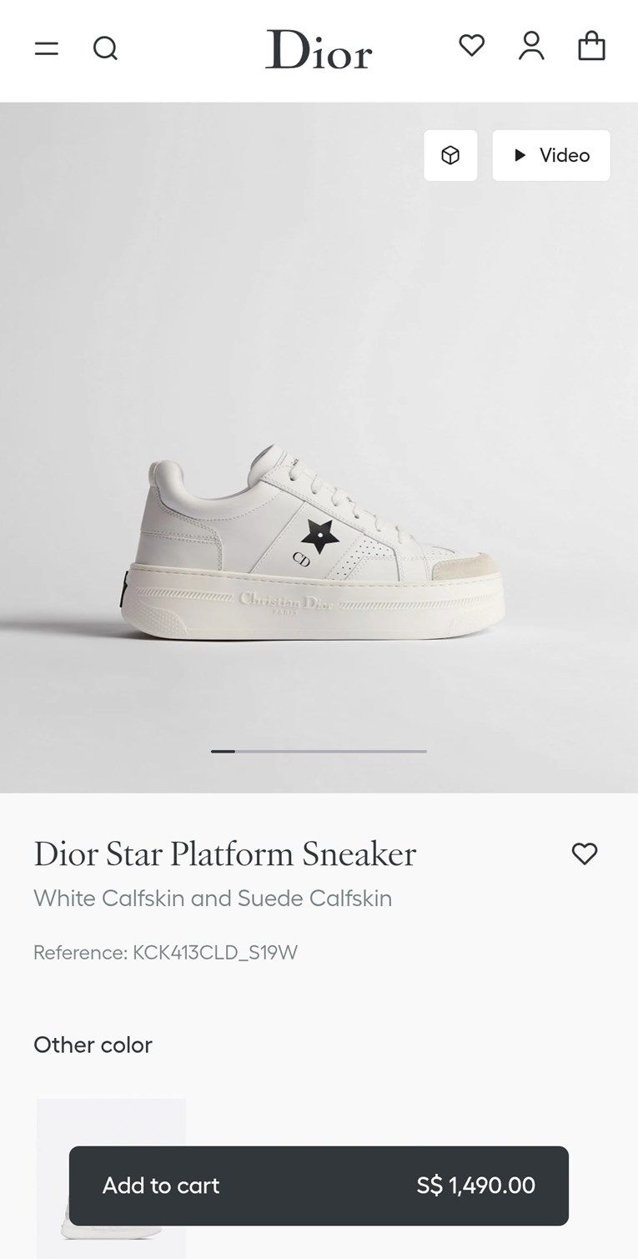This screenshot has width=638, height=1259.
Task: Open the shopping bag icon
Action: pyautogui.click(x=591, y=46)
